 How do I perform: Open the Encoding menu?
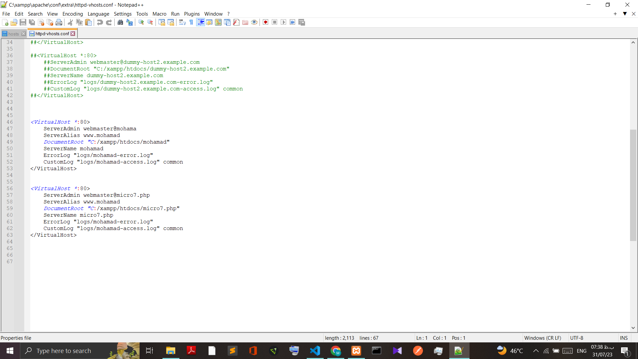[72, 14]
